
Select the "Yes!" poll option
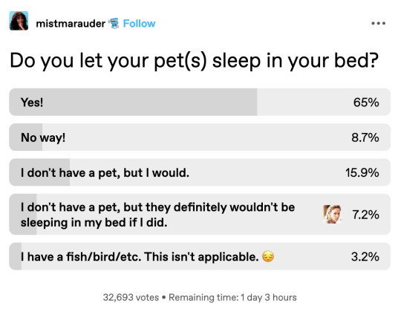point(200,102)
